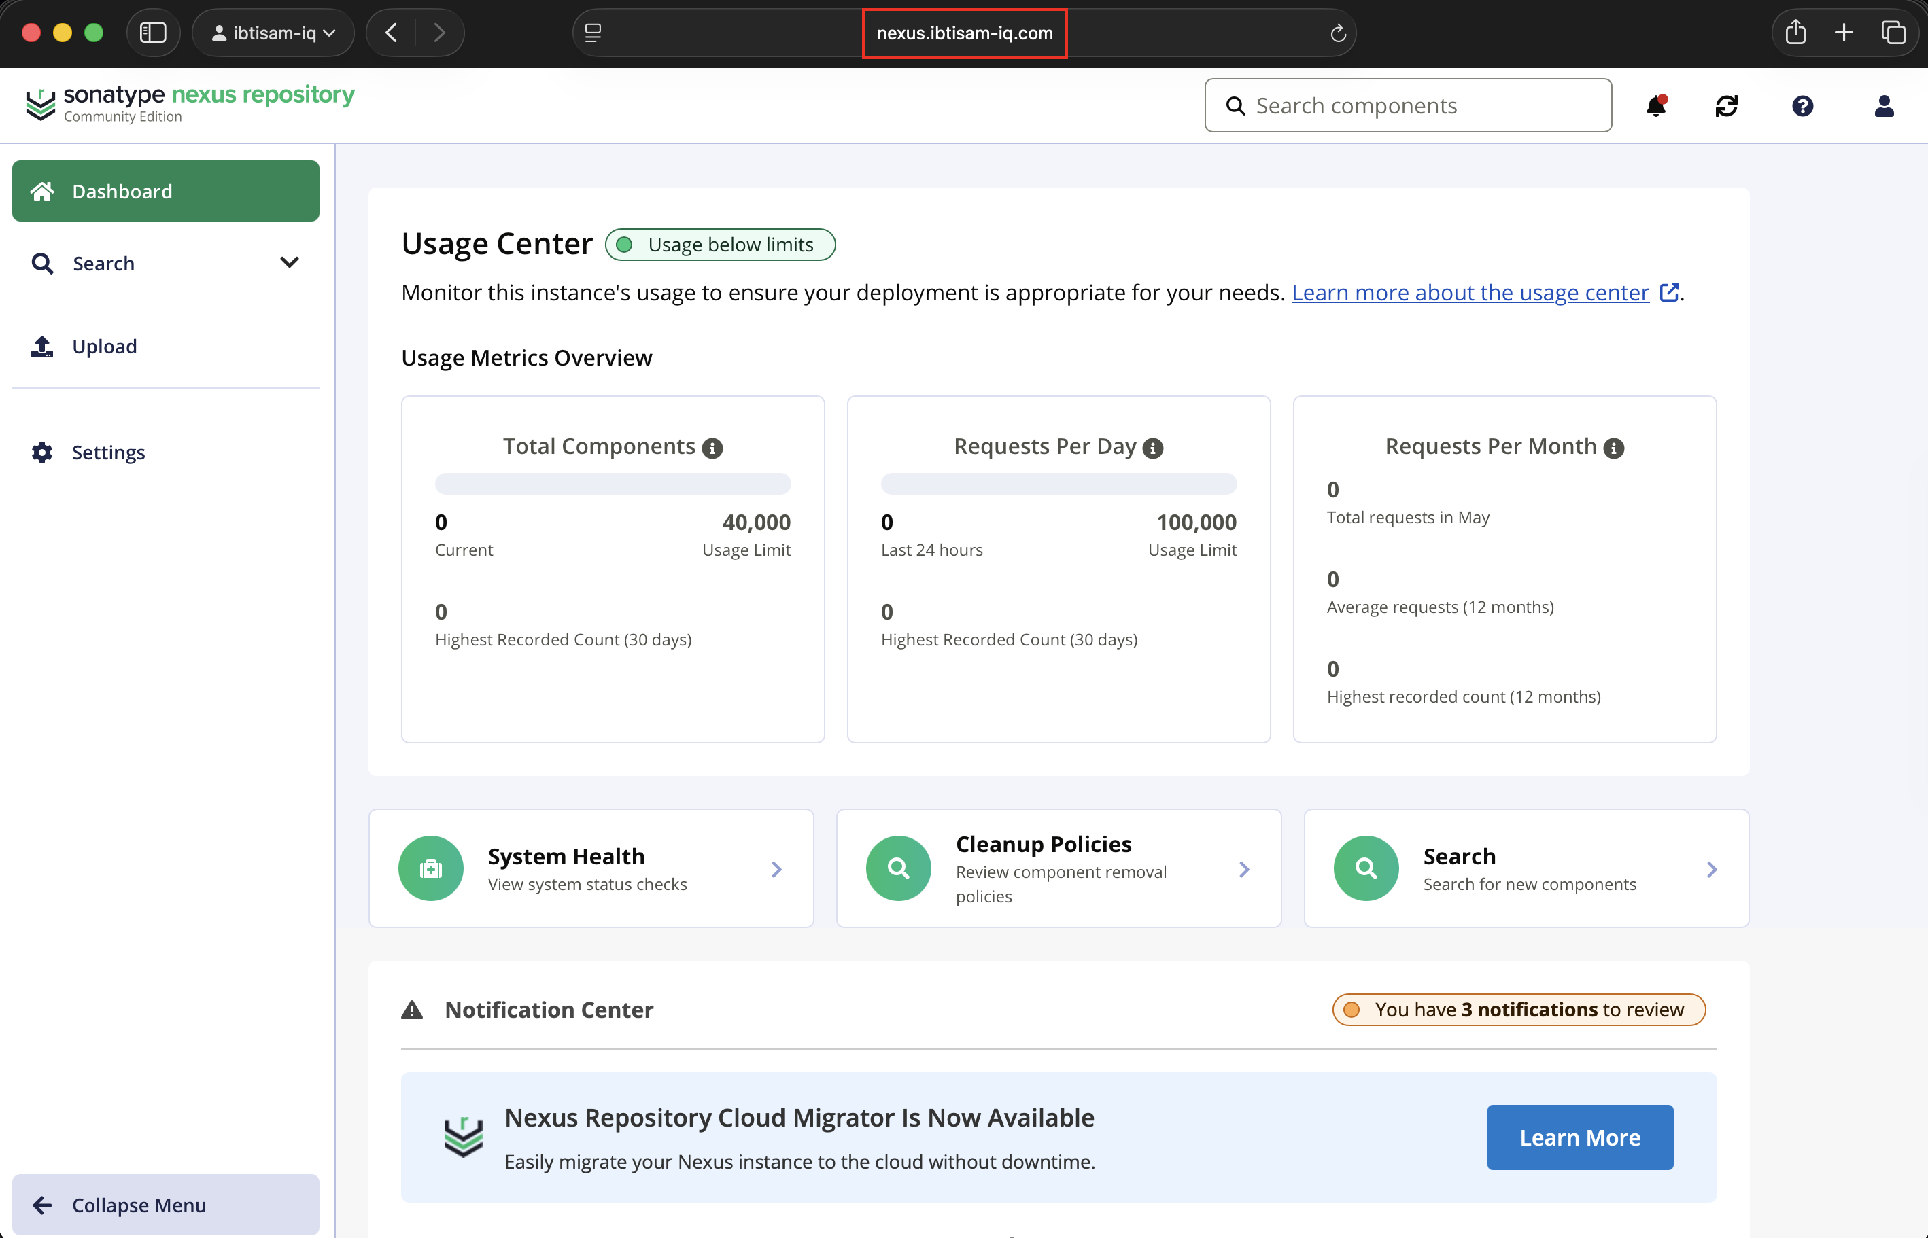Open the Search card chevron arrow
Image resolution: width=1928 pixels, height=1238 pixels.
point(1712,869)
